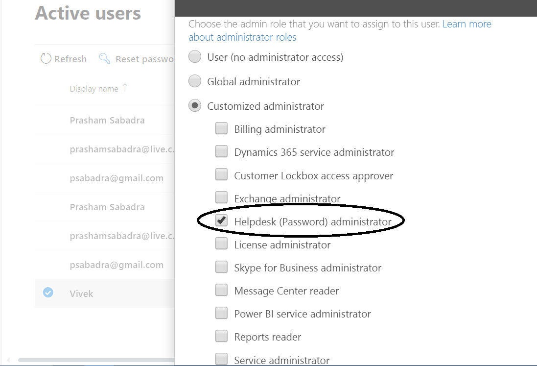The height and width of the screenshot is (366, 537).
Task: Click the horizontal scrollbar at the bottom
Action: (x=88, y=360)
